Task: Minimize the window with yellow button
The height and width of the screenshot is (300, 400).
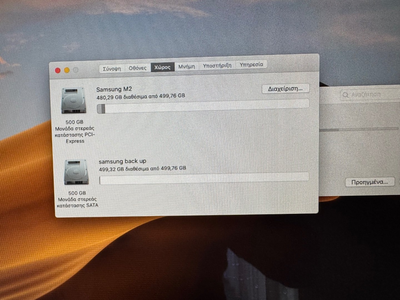Action: point(67,70)
